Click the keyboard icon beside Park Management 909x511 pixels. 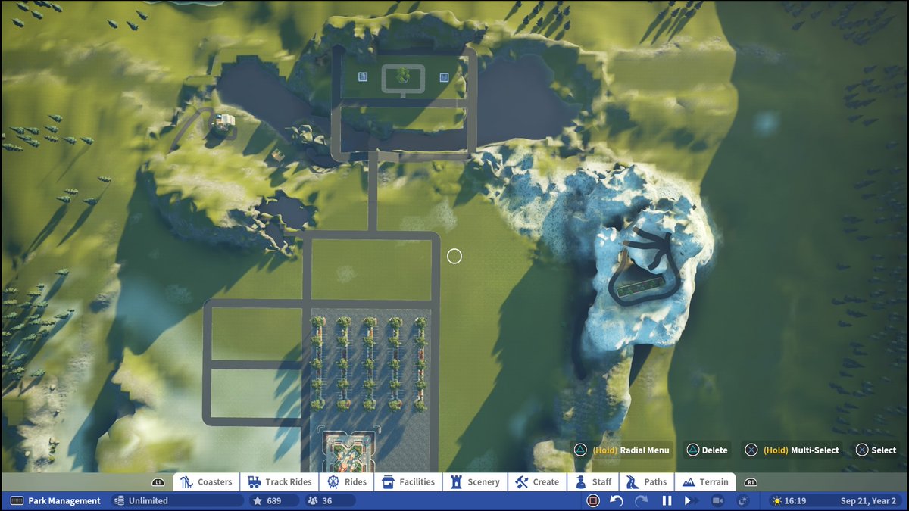pos(17,500)
